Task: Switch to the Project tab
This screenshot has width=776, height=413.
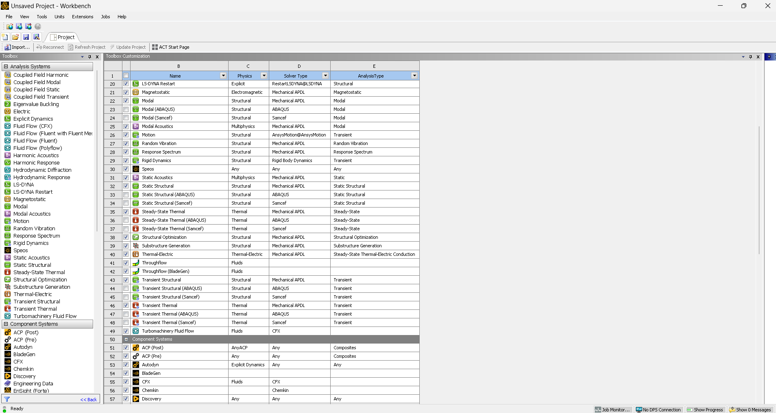Action: (63, 37)
